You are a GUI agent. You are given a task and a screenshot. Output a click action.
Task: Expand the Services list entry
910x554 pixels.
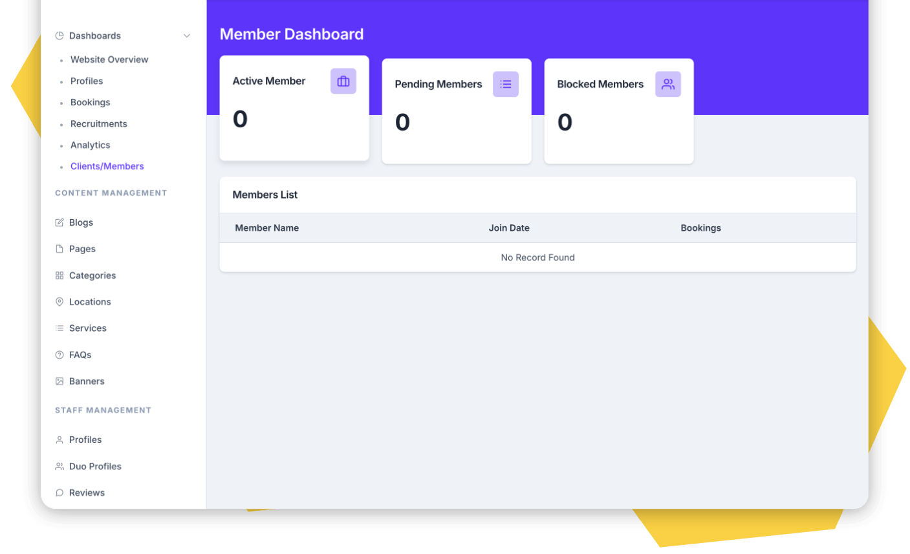[x=88, y=328]
